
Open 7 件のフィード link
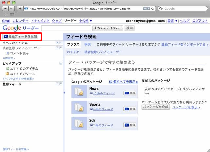(103, 125)
